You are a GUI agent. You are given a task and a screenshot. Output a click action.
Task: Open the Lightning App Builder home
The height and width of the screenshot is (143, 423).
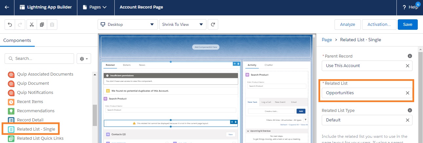(46, 7)
